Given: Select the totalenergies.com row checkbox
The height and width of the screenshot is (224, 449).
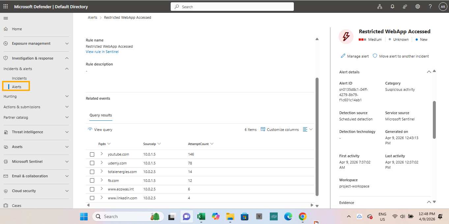Looking at the screenshot, I should pyautogui.click(x=92, y=172).
